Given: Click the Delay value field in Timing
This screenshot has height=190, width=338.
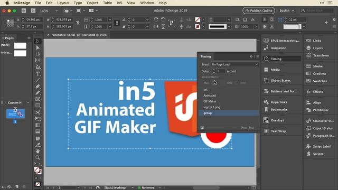Looking at the screenshot, I should click(x=221, y=71).
